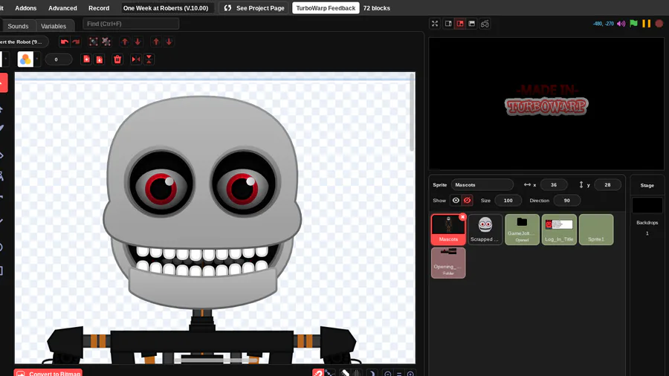Expand the fill color dropdown arrow

[x=36, y=59]
